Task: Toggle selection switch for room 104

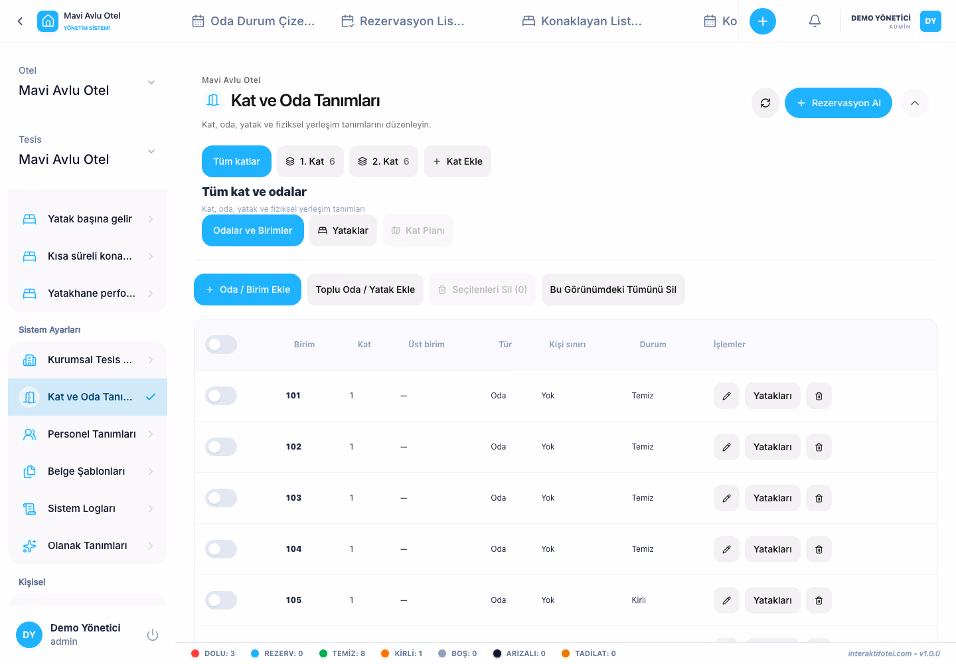Action: tap(221, 549)
